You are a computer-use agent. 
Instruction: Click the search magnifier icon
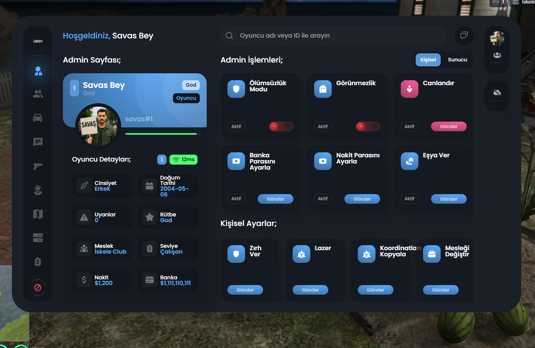[x=229, y=36]
